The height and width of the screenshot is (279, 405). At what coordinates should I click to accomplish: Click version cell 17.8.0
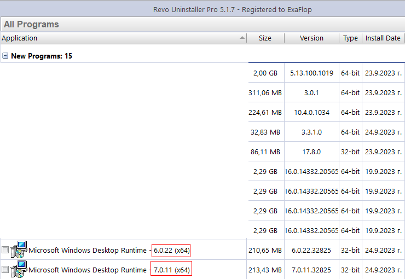coord(311,152)
